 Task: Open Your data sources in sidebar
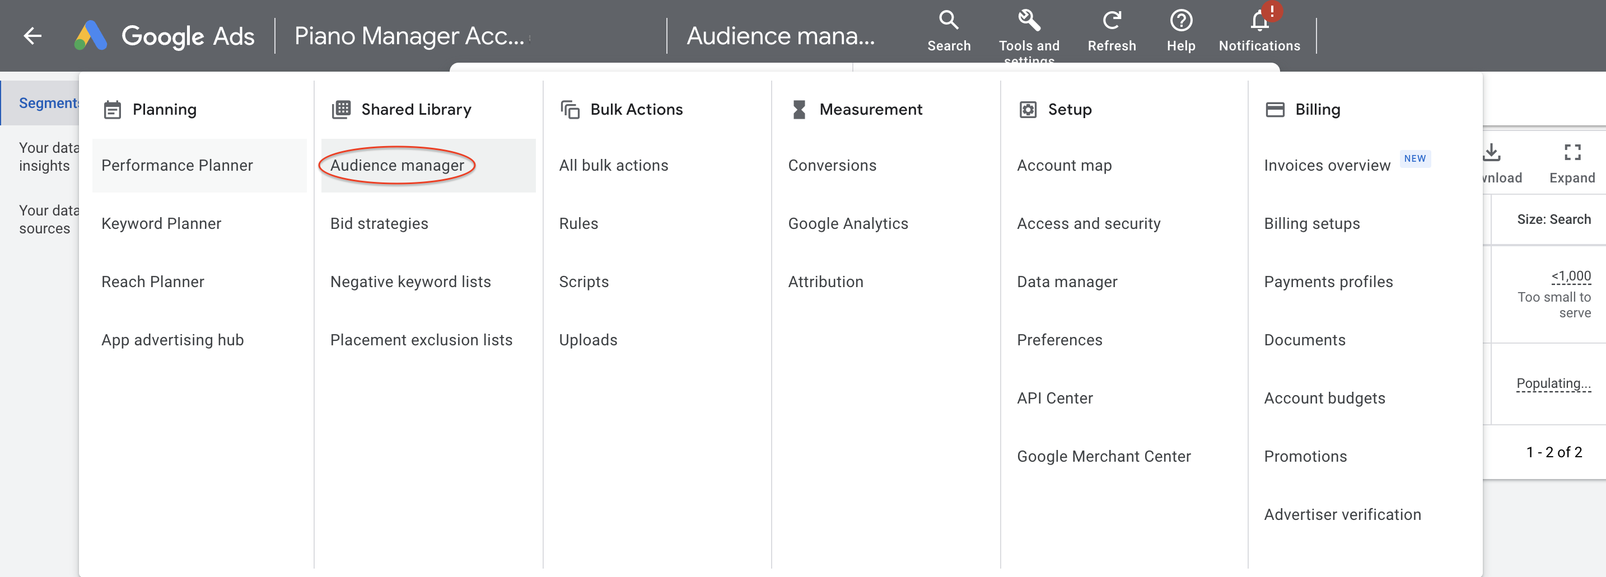pos(49,219)
